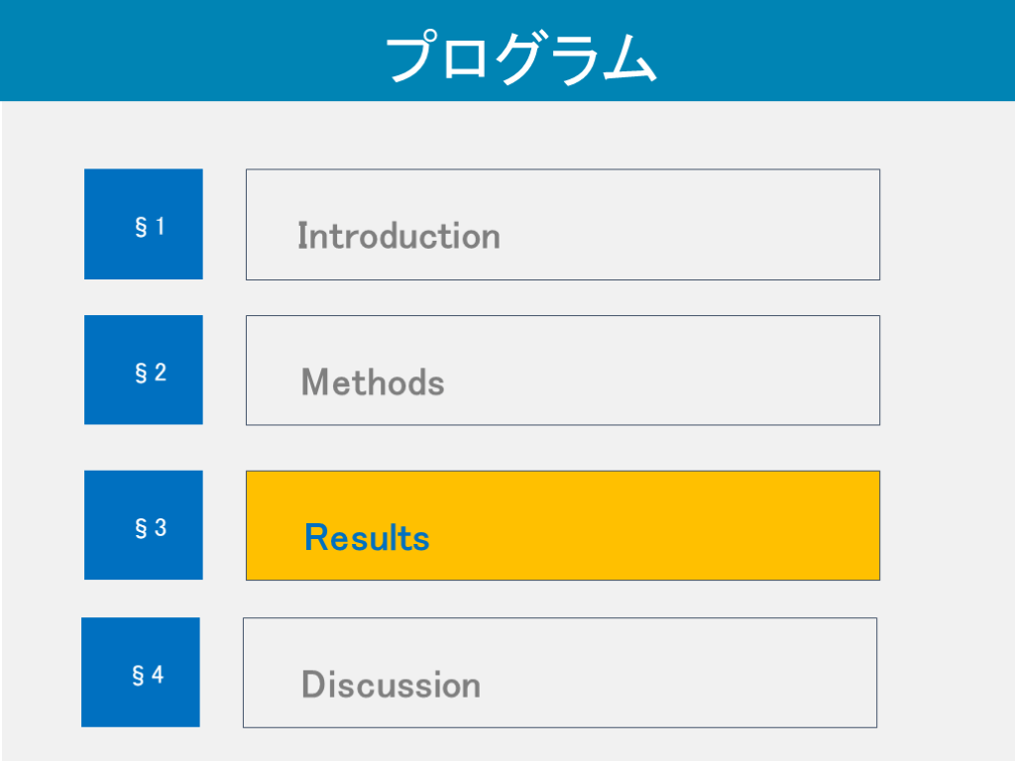Click the gray gap between § 2 and Methods

(x=224, y=370)
